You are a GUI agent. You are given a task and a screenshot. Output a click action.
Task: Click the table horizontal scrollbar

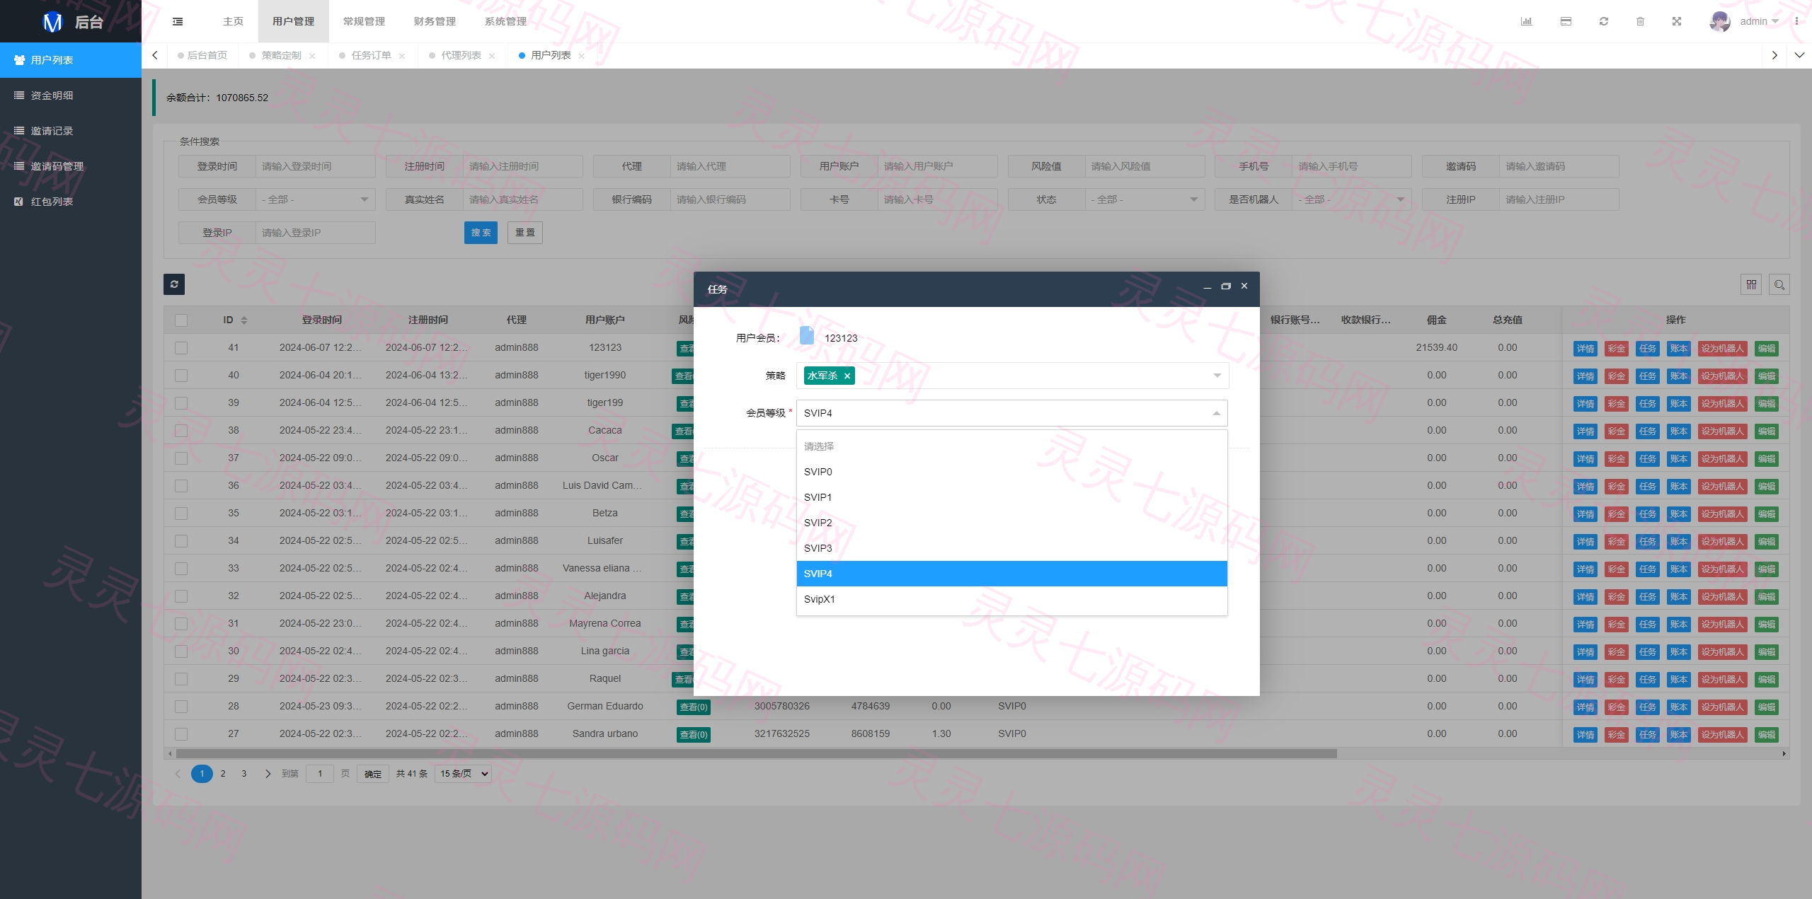(757, 753)
